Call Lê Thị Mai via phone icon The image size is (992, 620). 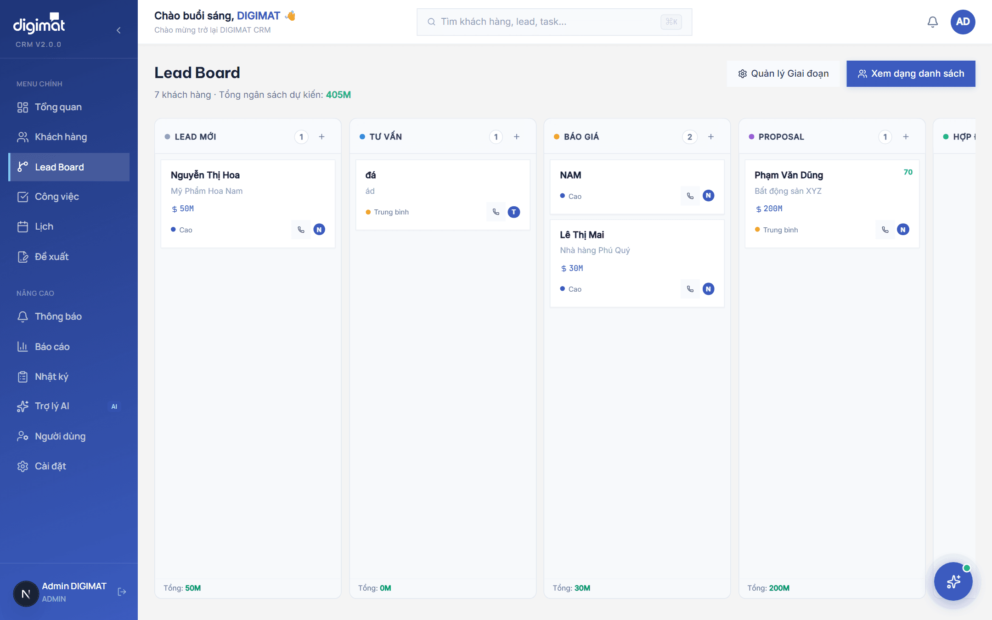[690, 289]
